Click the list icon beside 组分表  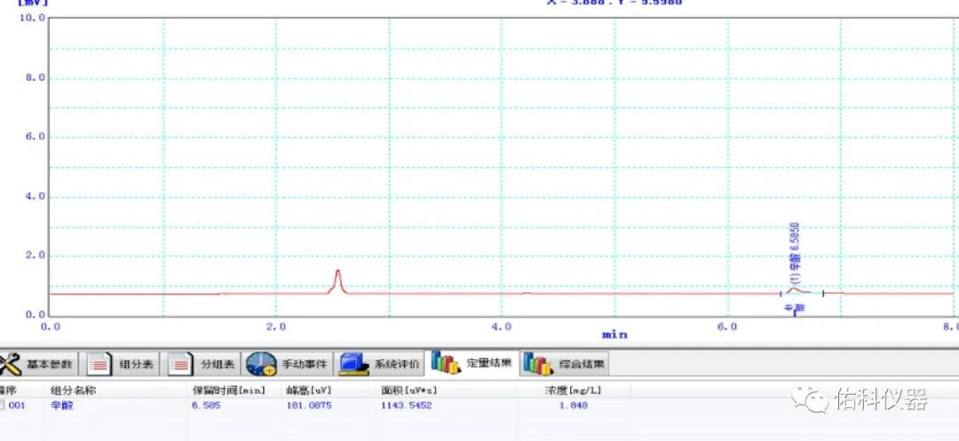click(99, 364)
